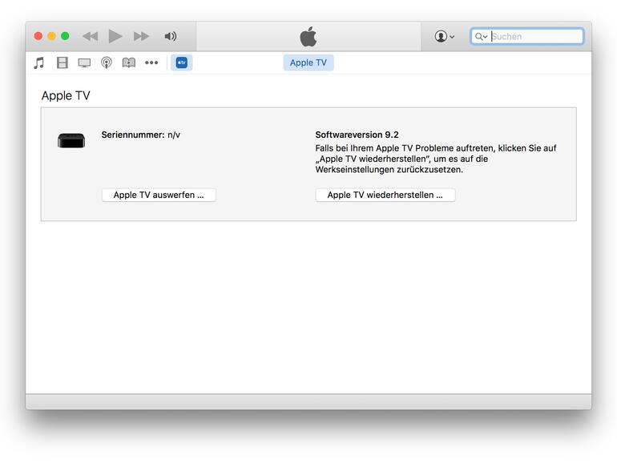Minimize the iTunes window with yellow button
This screenshot has width=617, height=463.
pos(51,36)
